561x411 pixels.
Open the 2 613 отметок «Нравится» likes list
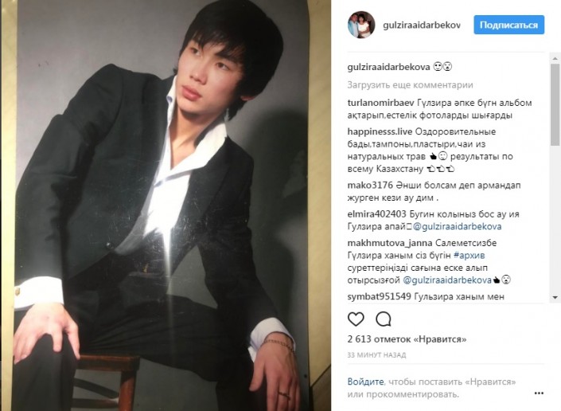407,339
